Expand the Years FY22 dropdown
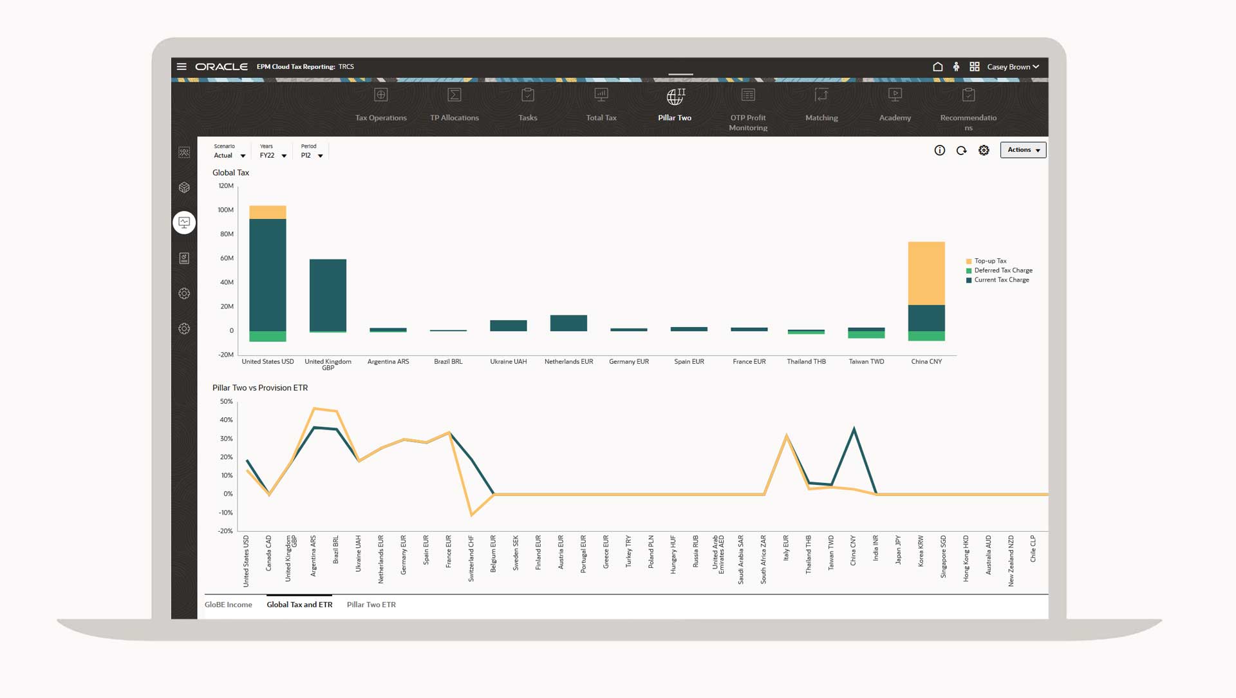1236x698 pixels. [x=284, y=156]
